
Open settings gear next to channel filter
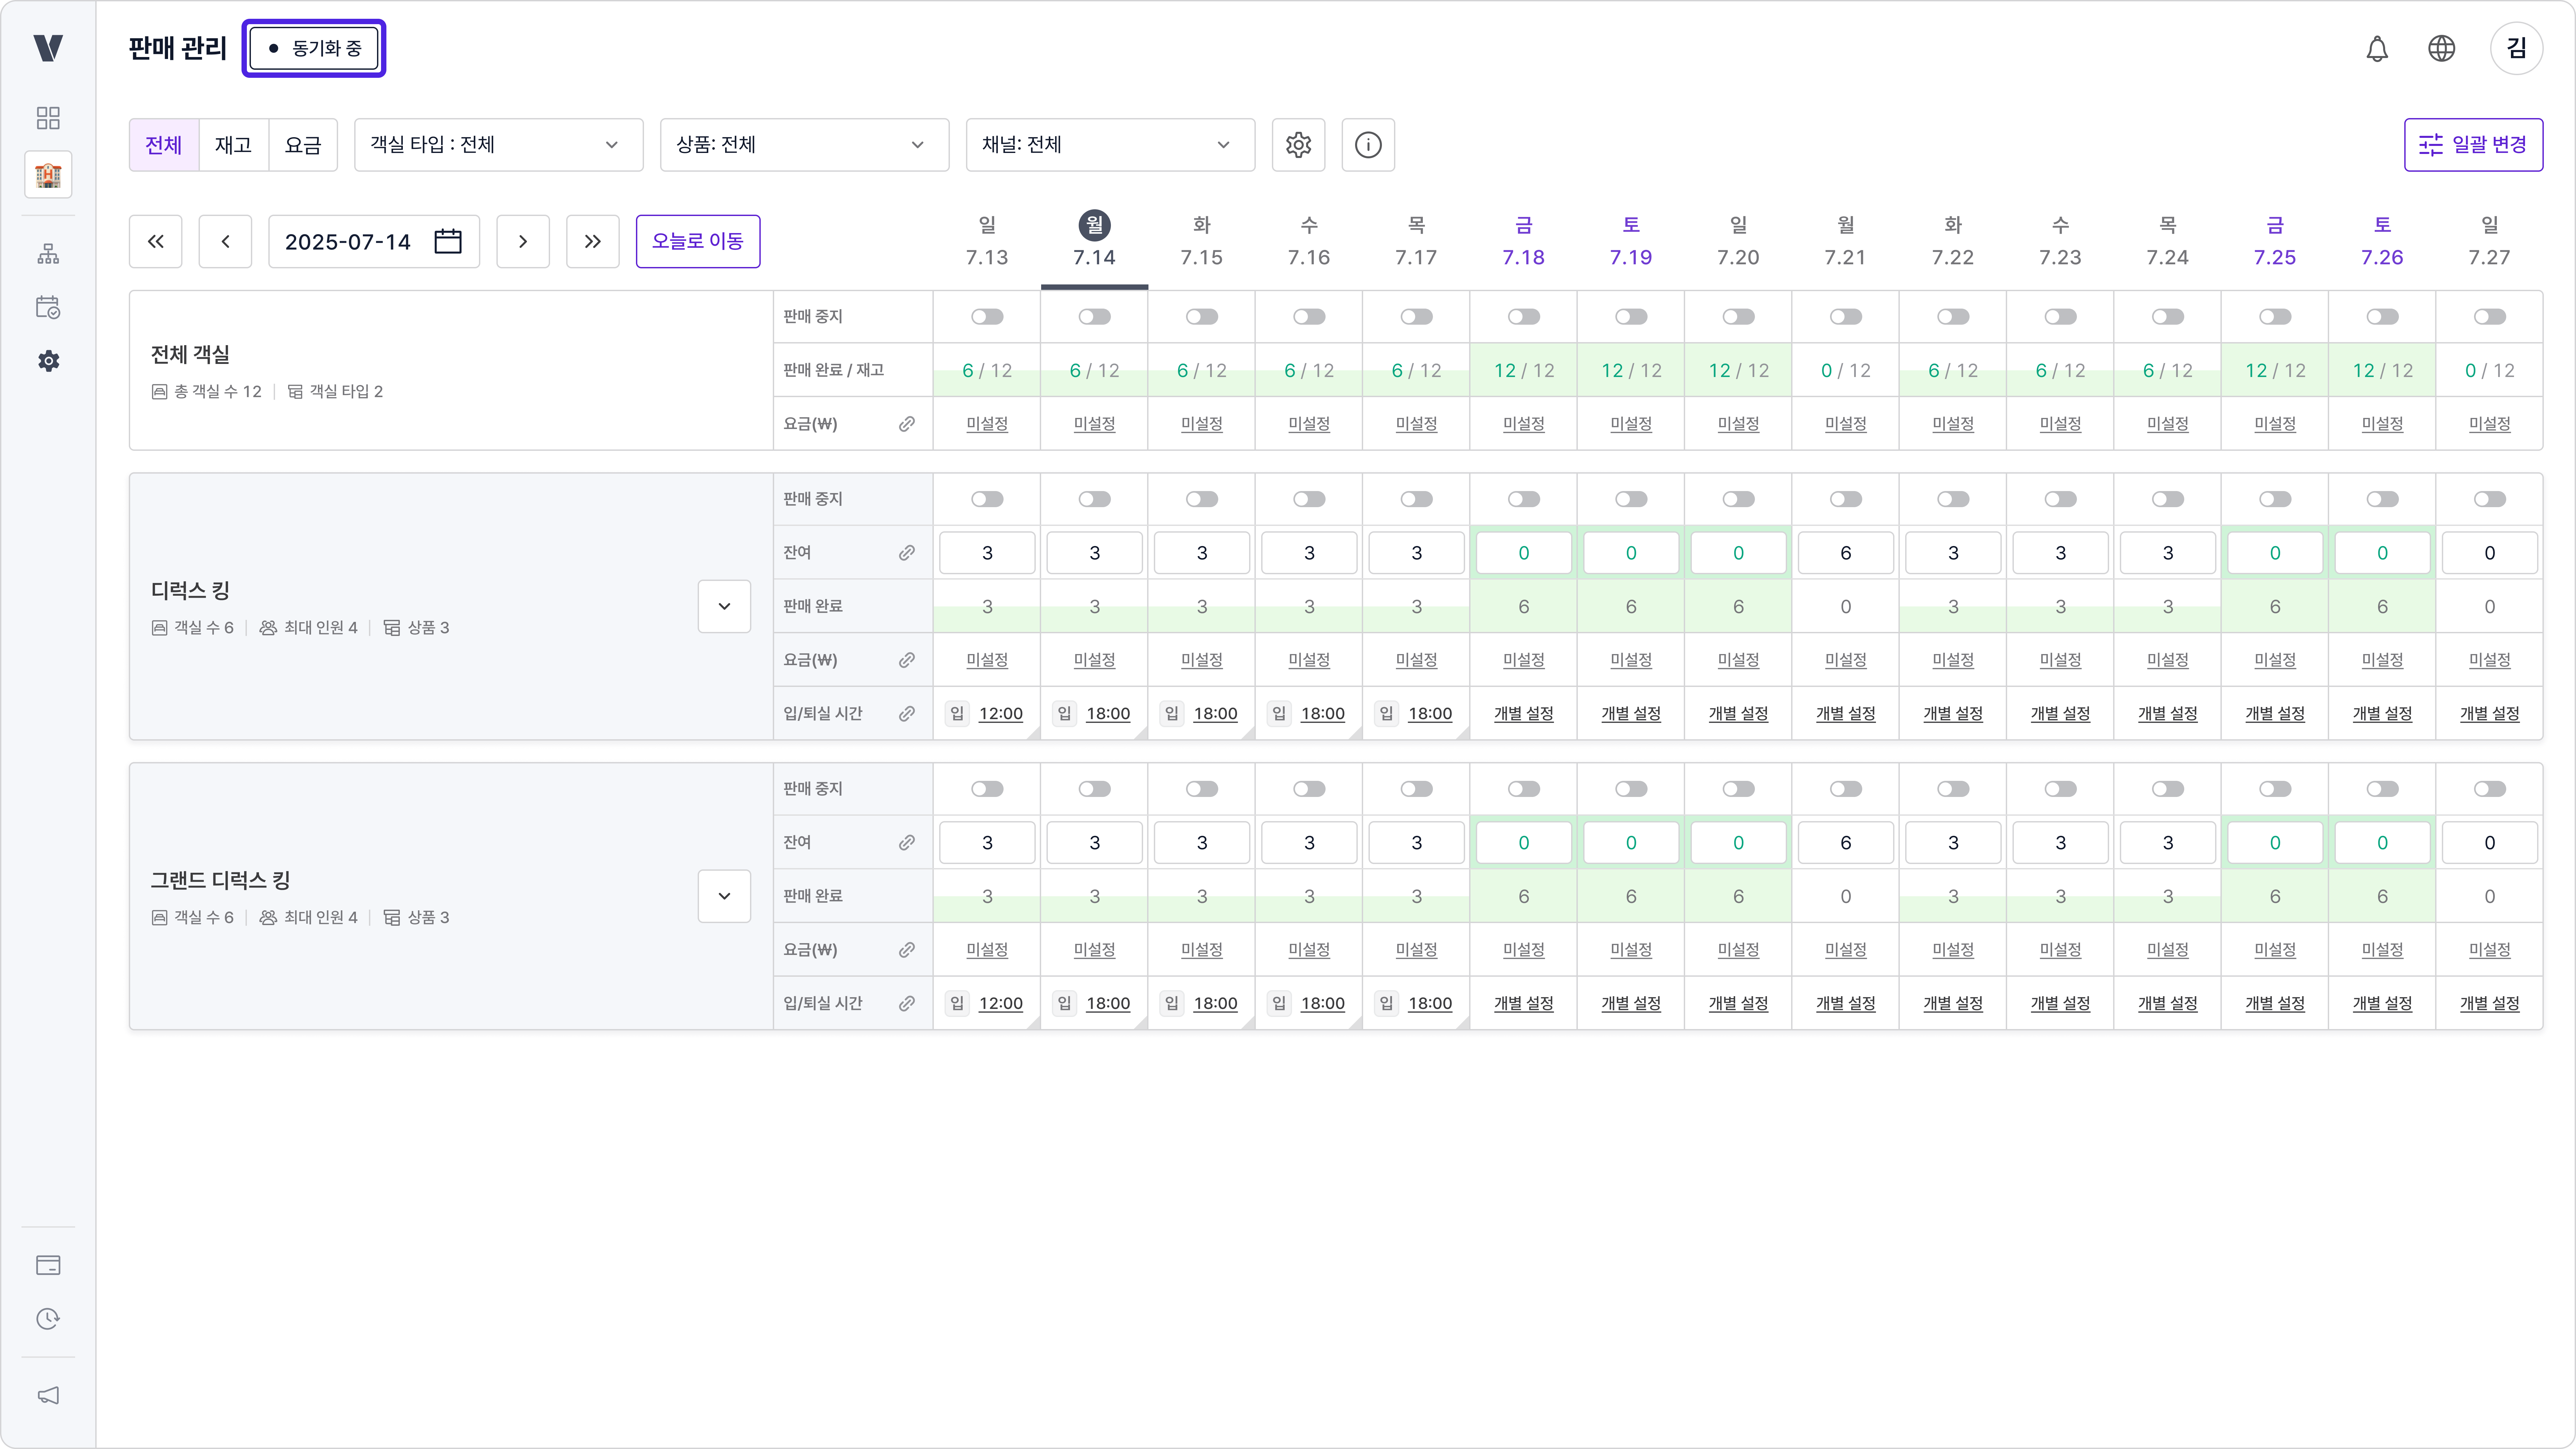1298,145
